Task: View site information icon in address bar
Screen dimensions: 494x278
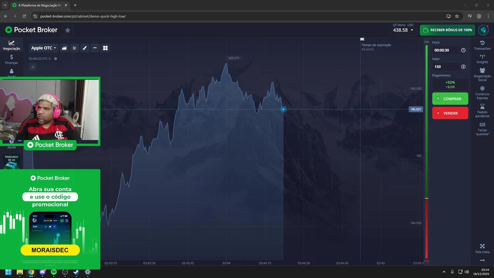Action: tap(35, 16)
